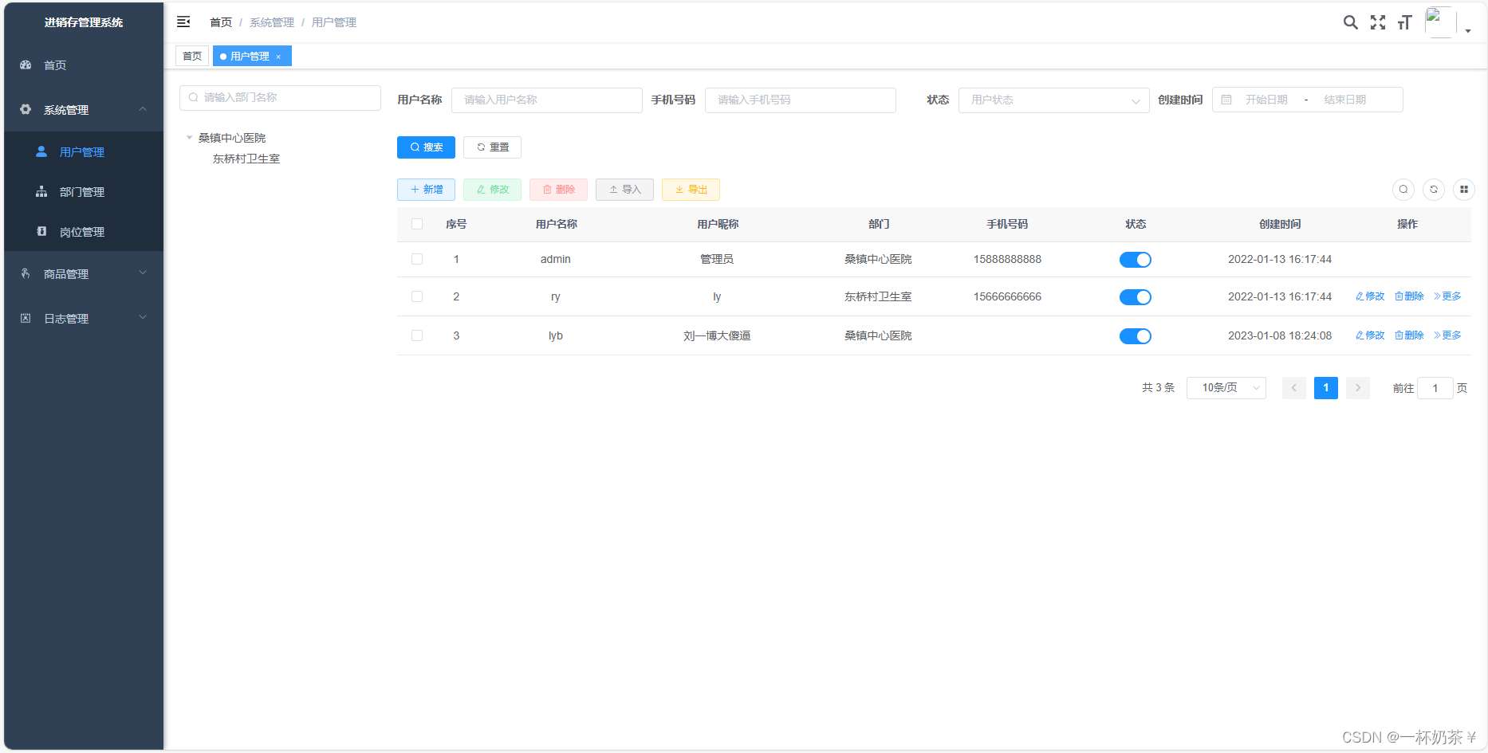The width and height of the screenshot is (1488, 753).
Task: Click 删除 link in the ry row
Action: [x=1409, y=296]
